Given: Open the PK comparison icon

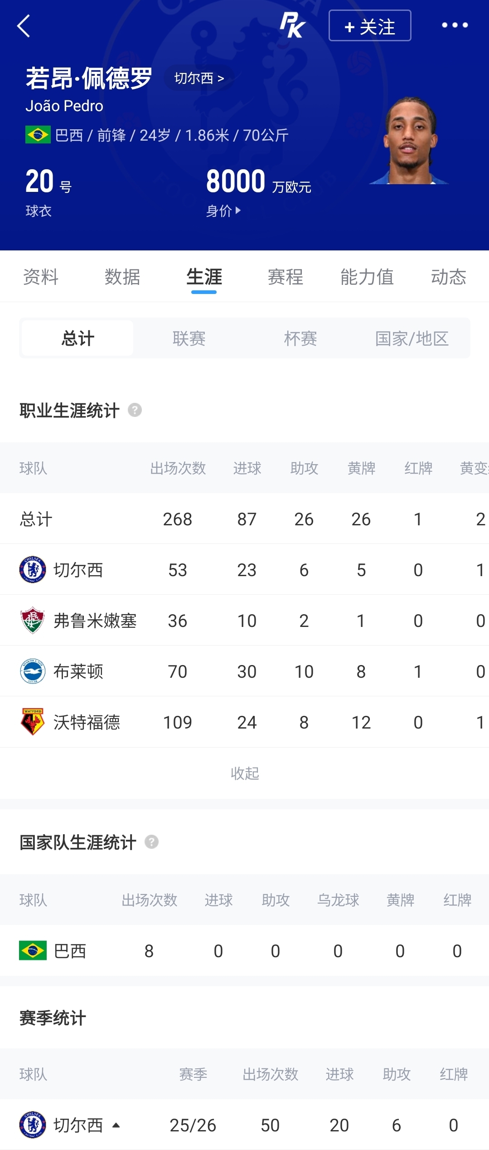Looking at the screenshot, I should coord(292,25).
